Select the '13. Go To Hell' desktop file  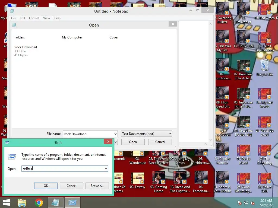[x=244, y=39]
